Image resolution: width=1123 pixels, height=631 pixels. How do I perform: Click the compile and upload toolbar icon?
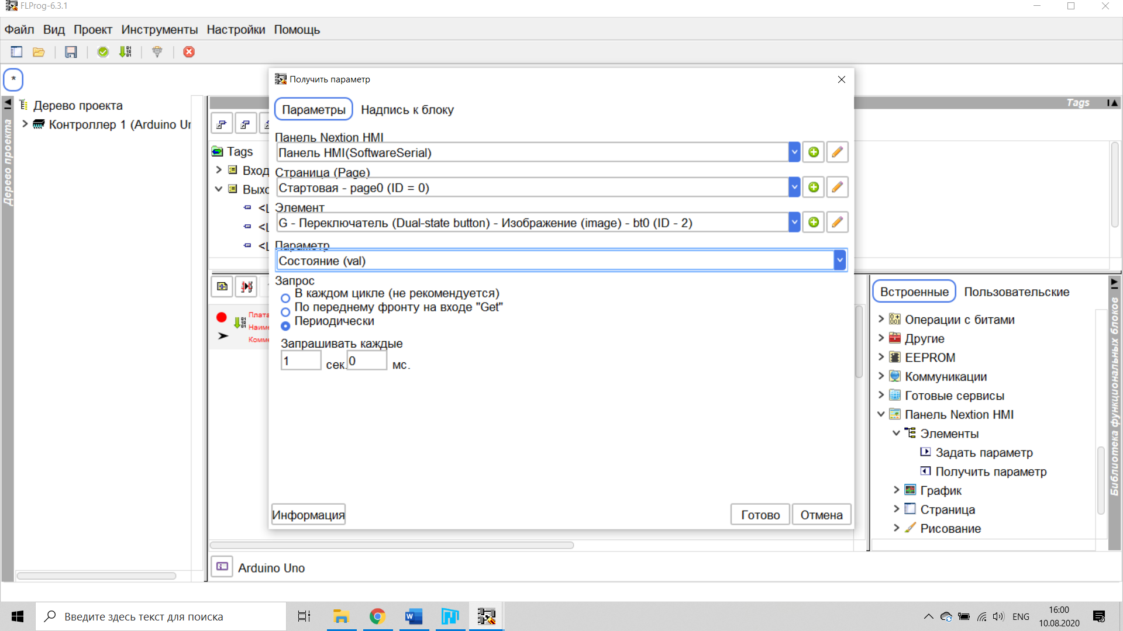pyautogui.click(x=125, y=52)
